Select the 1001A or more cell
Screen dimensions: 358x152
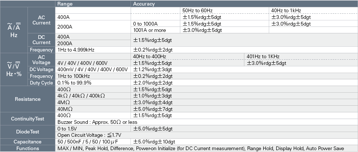click(x=155, y=30)
